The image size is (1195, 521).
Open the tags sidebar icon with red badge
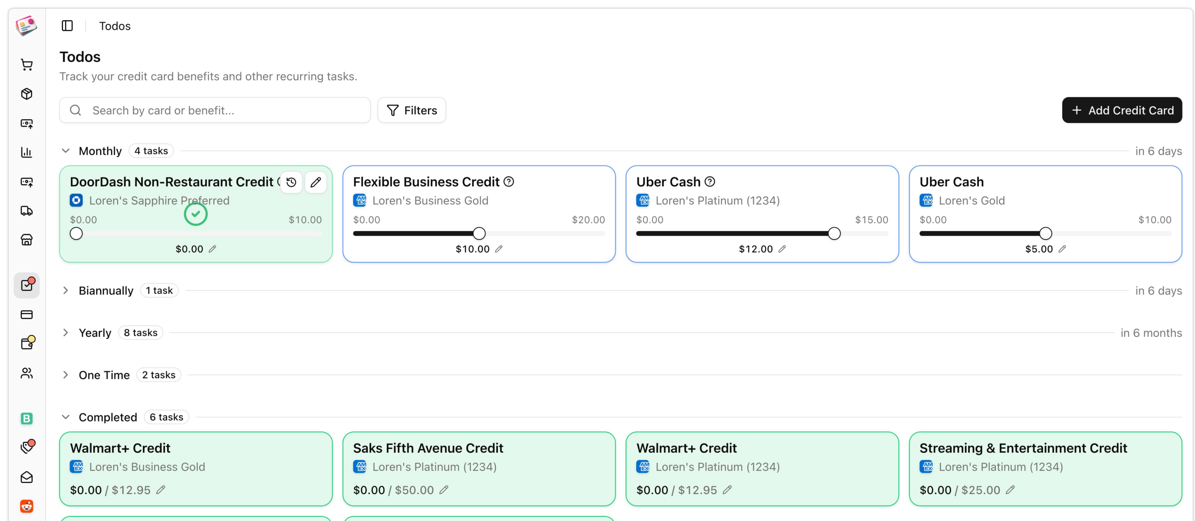pyautogui.click(x=27, y=447)
